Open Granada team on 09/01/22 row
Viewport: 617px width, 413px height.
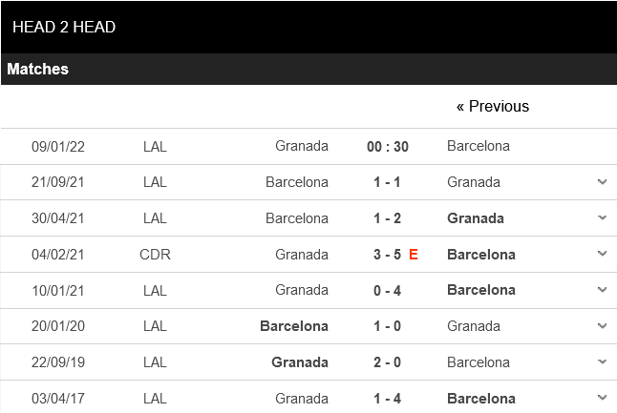(x=302, y=146)
